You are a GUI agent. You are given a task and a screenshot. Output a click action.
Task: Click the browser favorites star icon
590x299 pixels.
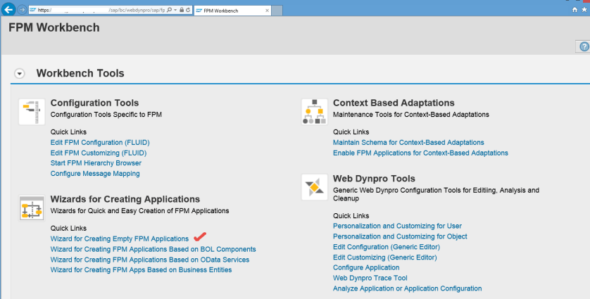584,10
